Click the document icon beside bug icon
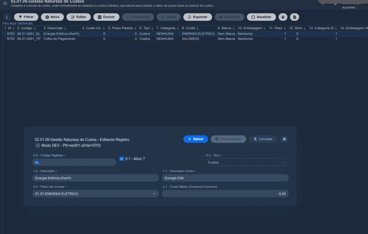The height and width of the screenshot is (234, 368). (294, 17)
